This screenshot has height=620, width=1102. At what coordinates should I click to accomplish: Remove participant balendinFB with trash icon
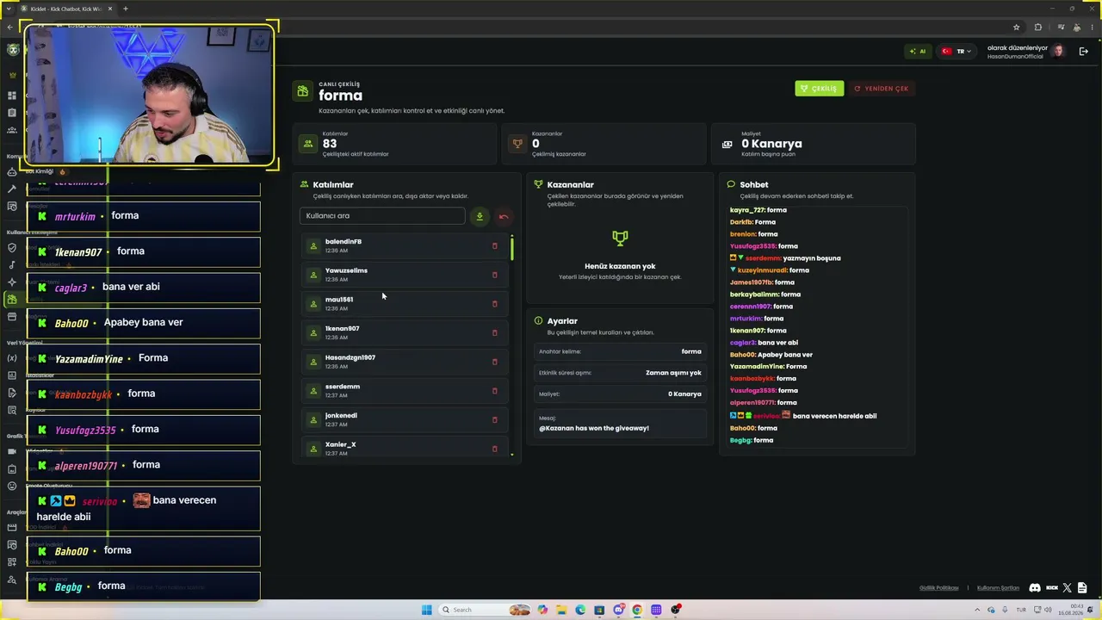[494, 246]
